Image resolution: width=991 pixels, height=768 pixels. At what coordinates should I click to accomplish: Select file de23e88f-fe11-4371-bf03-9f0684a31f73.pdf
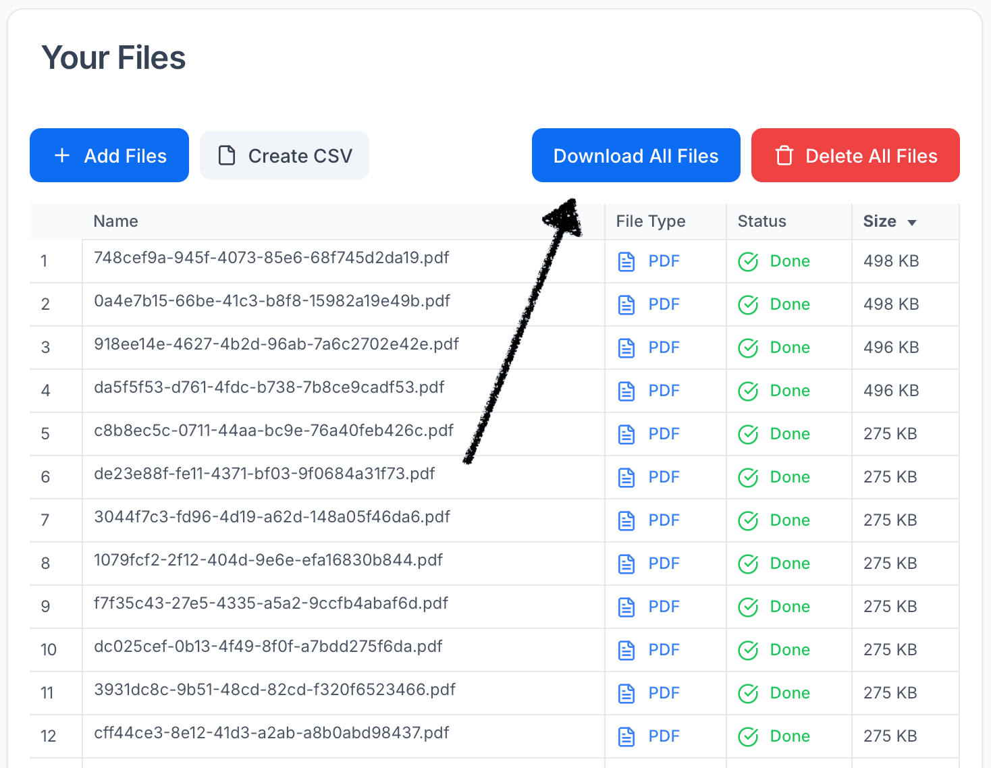[265, 474]
